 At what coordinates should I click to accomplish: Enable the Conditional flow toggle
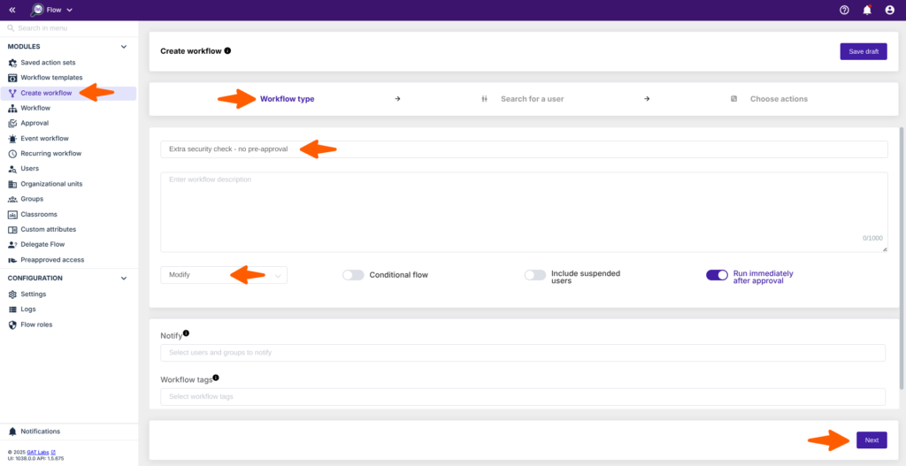tap(353, 275)
